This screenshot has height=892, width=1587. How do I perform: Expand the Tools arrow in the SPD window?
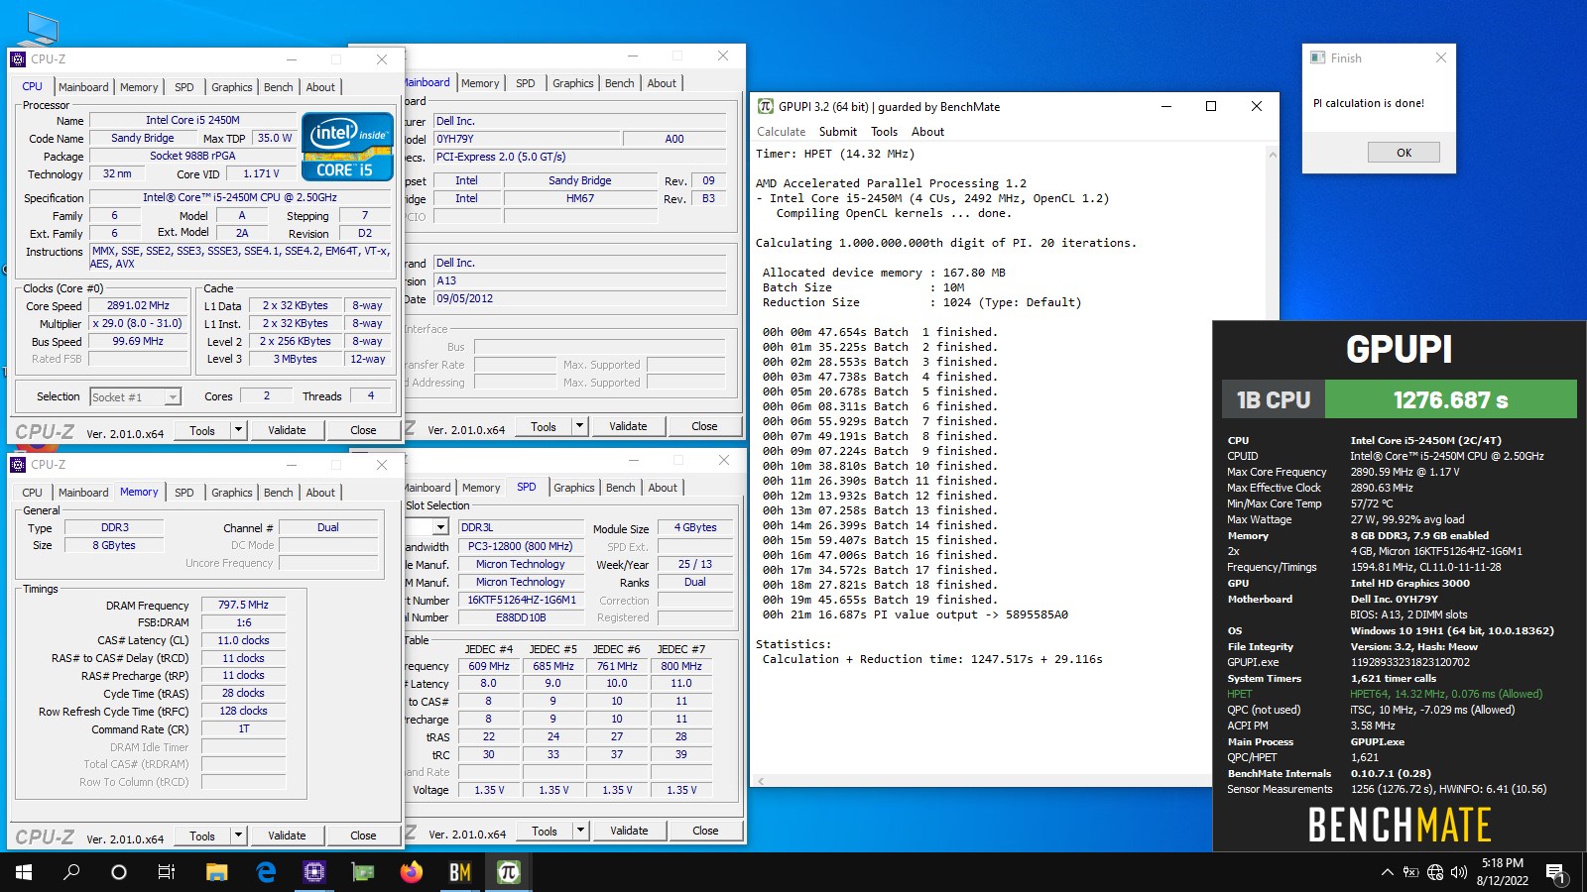click(581, 831)
